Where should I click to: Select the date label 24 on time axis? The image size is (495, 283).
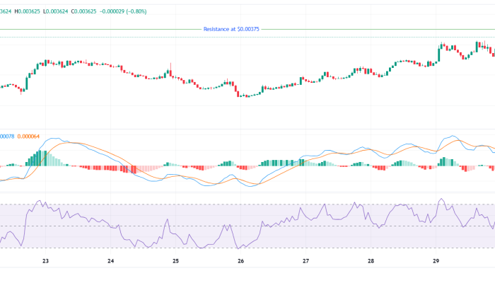pyautogui.click(x=111, y=261)
